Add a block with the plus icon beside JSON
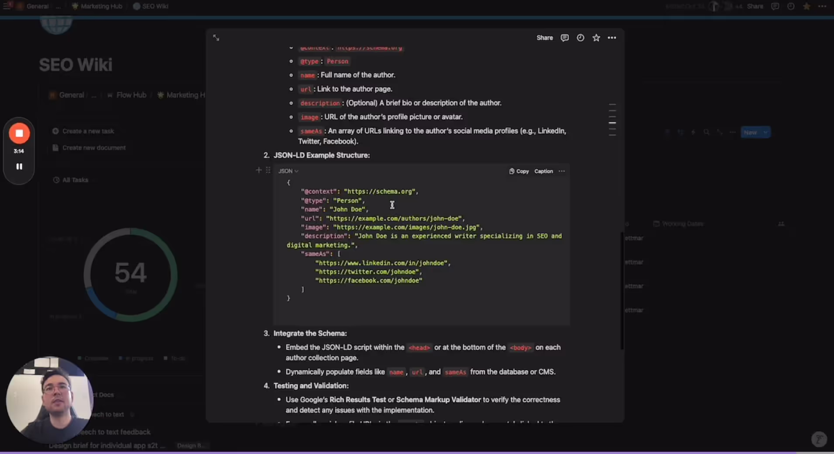The image size is (834, 454). 259,170
